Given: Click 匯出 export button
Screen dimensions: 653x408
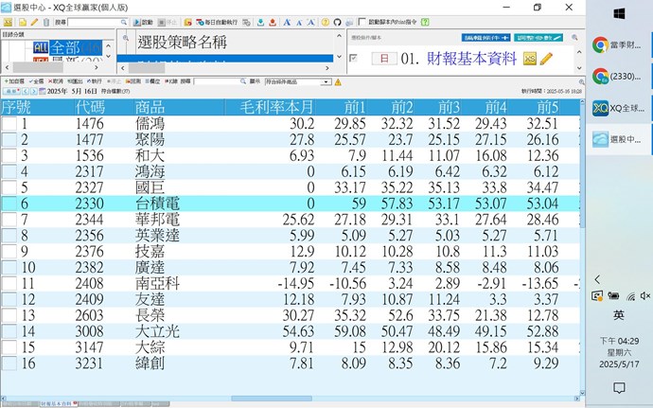Looking at the screenshot, I should tap(75, 81).
